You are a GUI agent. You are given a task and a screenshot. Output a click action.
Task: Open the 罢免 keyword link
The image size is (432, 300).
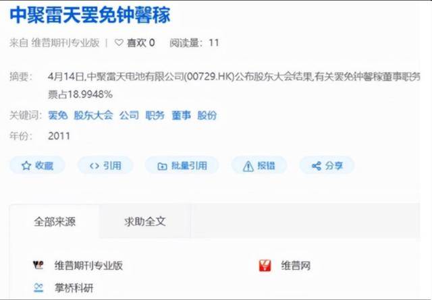coord(58,115)
